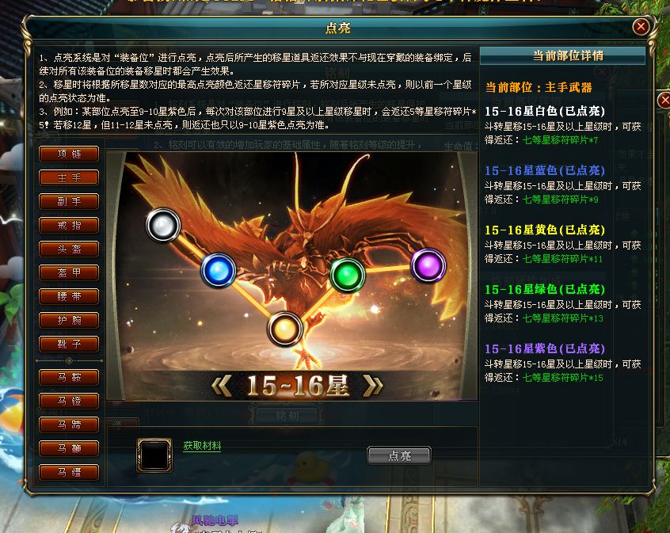Select the blue star orb
This screenshot has height=533, width=670.
click(219, 271)
